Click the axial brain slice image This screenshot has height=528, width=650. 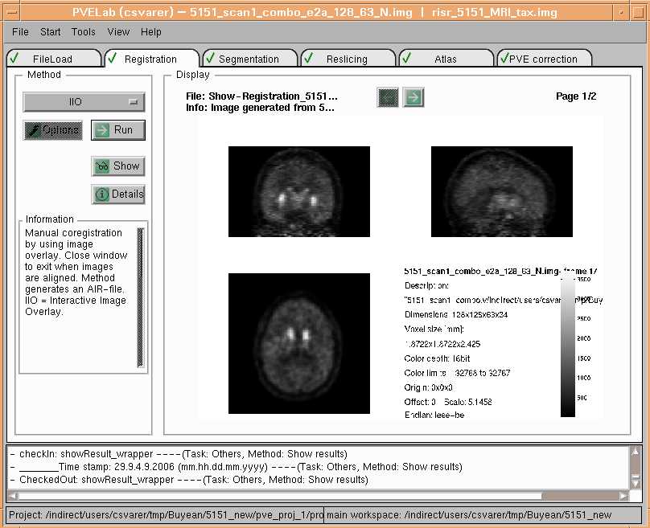[299, 343]
